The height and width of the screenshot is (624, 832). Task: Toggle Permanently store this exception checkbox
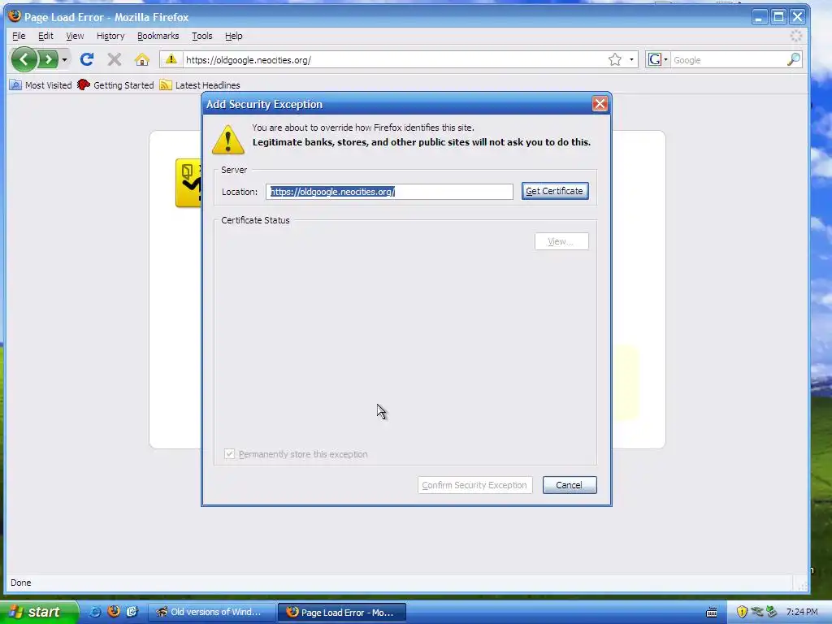pos(229,453)
